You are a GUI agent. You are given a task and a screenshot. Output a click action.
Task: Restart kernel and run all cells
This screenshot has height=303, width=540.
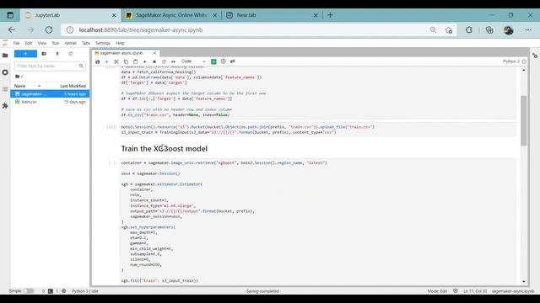pos(173,61)
